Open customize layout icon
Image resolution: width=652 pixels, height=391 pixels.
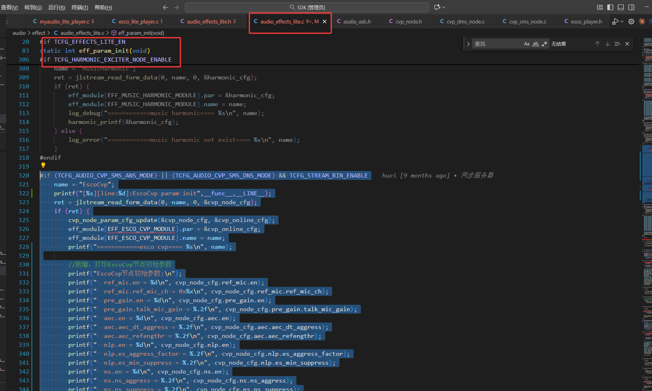pos(600,7)
